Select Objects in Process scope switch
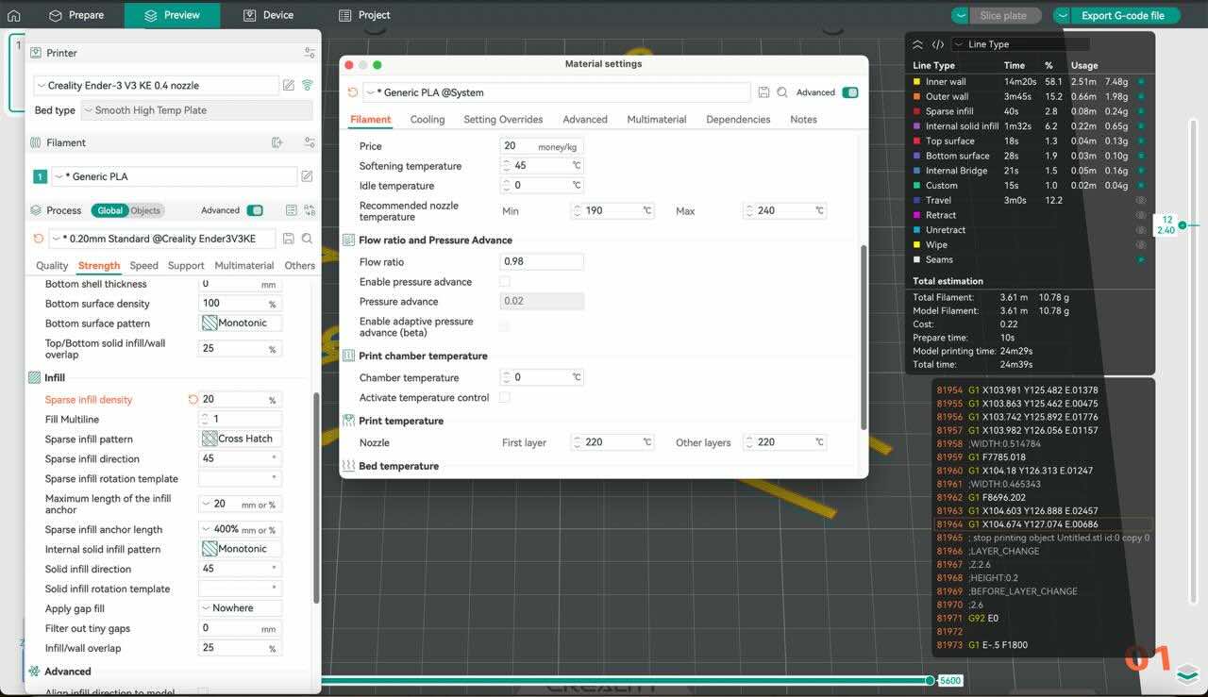 point(145,210)
